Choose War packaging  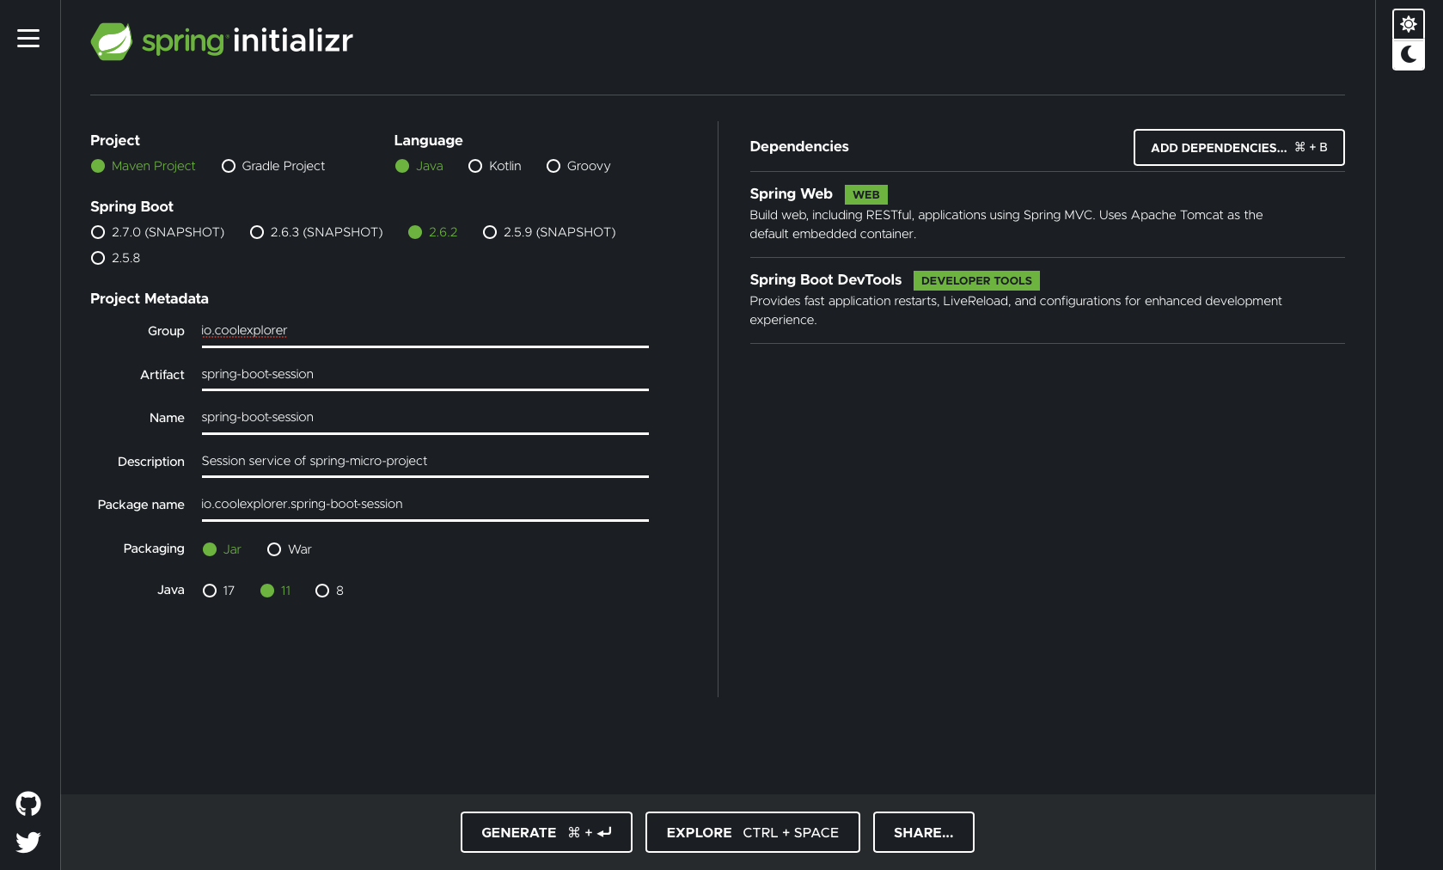[290, 549]
